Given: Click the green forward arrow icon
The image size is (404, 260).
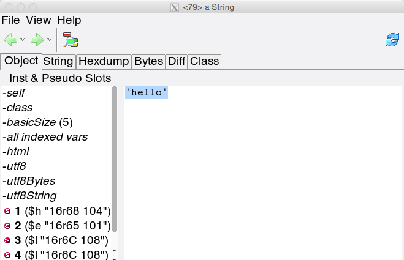Looking at the screenshot, I should tap(37, 40).
